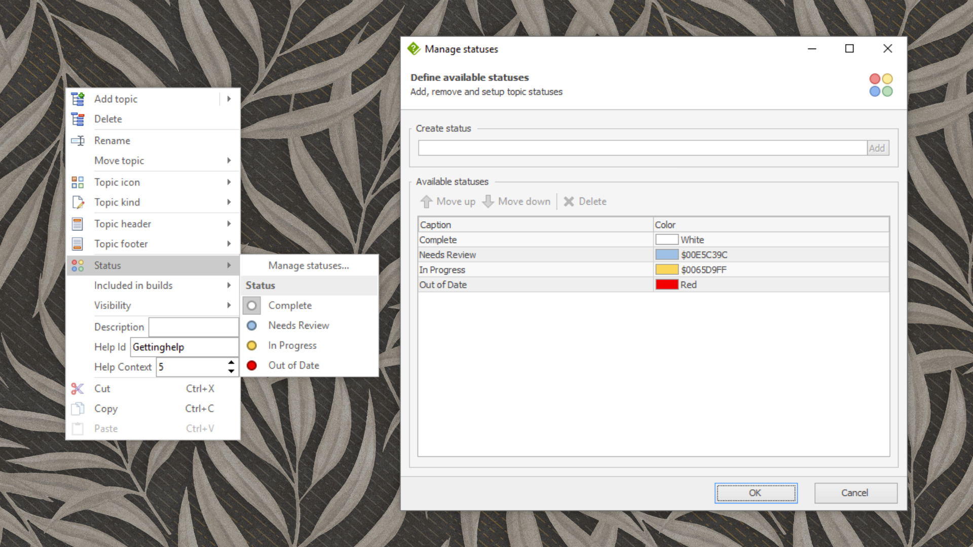Click the Move up arrow icon

[x=426, y=202]
